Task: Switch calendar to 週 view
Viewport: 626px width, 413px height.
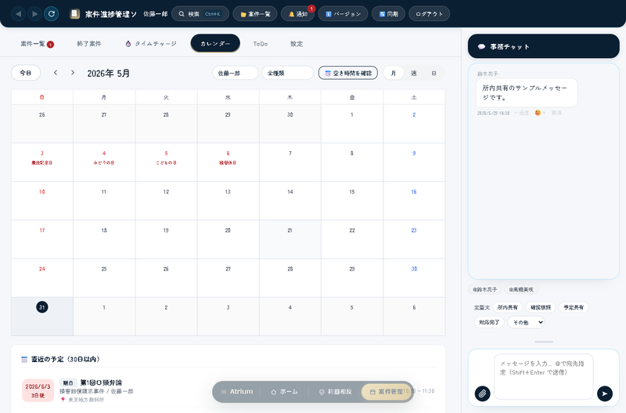Action: click(414, 73)
